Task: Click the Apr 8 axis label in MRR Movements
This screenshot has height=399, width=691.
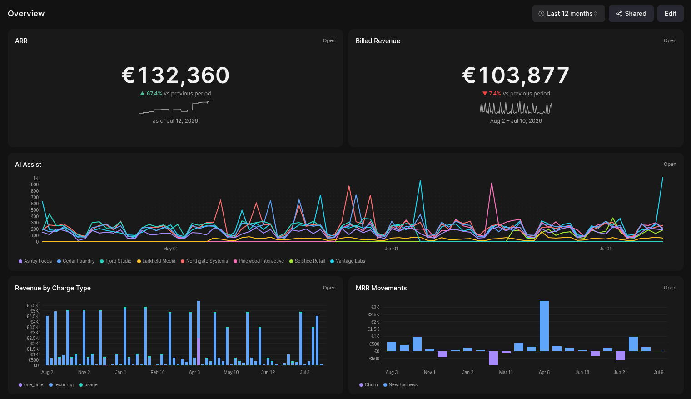Action: pos(544,372)
